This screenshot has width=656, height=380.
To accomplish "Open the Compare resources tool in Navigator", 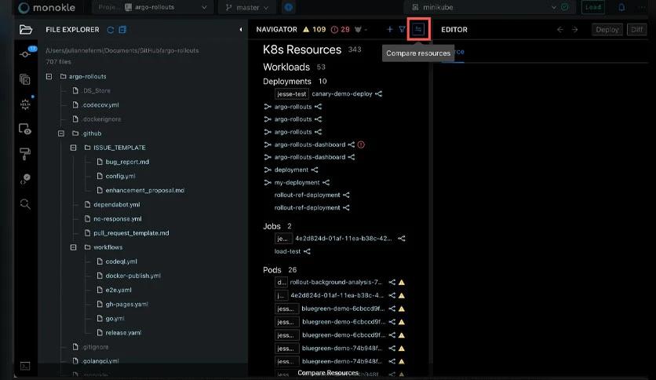I will [x=418, y=29].
